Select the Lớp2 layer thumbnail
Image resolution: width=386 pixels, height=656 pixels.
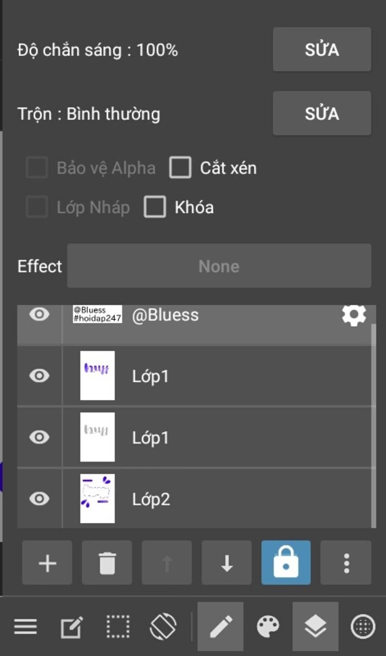(x=97, y=499)
